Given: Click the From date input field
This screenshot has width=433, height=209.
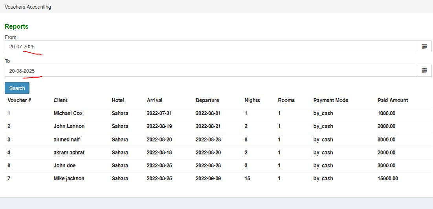Looking at the screenshot, I should pyautogui.click(x=211, y=46).
